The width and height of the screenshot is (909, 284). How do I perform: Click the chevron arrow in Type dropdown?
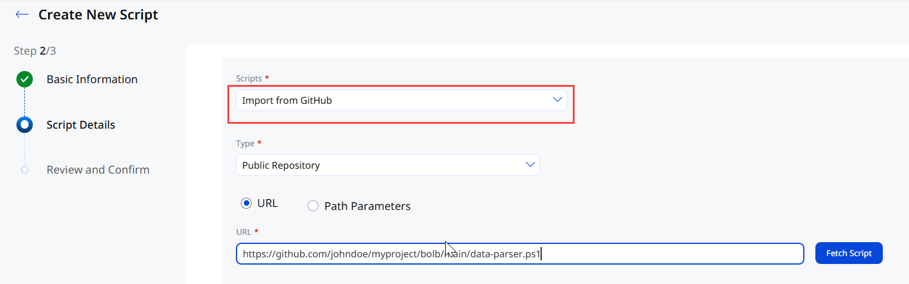point(530,164)
